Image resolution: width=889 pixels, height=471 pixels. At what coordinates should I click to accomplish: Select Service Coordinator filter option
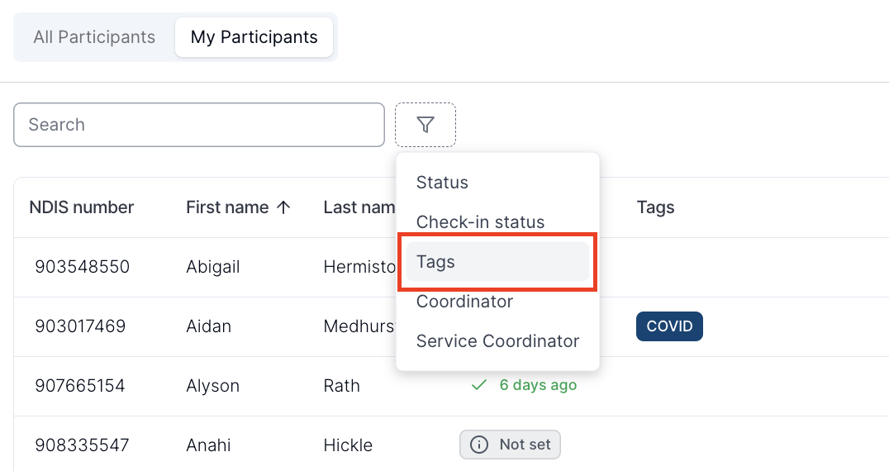pos(498,341)
